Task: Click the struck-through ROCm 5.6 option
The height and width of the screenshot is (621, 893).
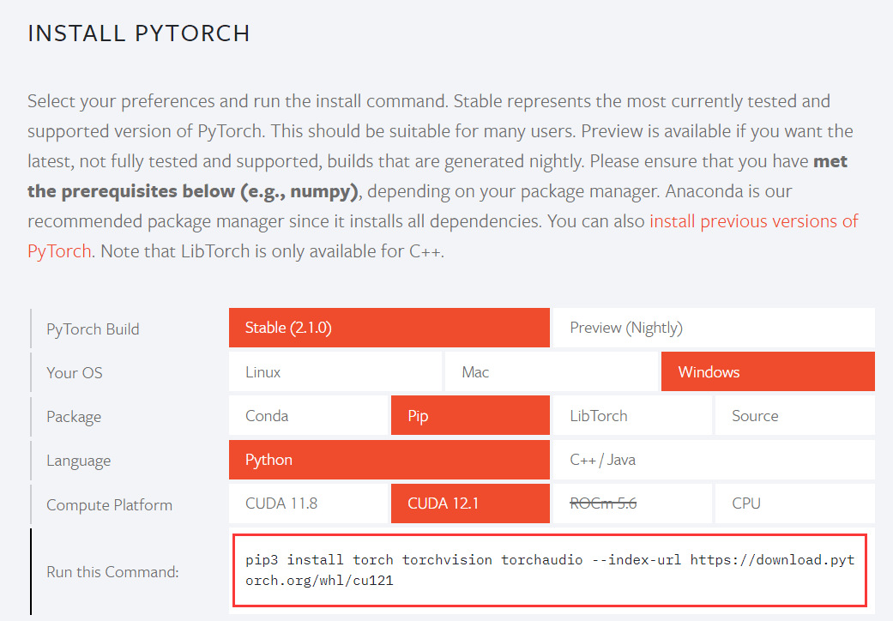Action: click(632, 503)
